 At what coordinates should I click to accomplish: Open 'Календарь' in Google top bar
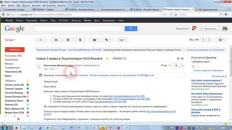click(109, 21)
